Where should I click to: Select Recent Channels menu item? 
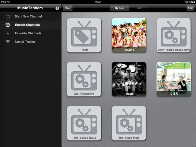pos(31,25)
